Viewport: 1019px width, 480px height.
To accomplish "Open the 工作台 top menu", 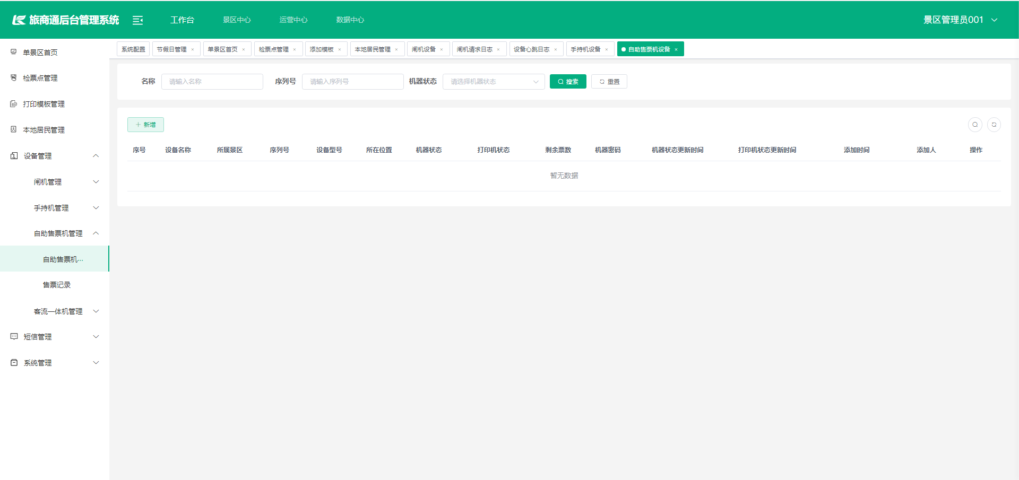I will (x=182, y=20).
